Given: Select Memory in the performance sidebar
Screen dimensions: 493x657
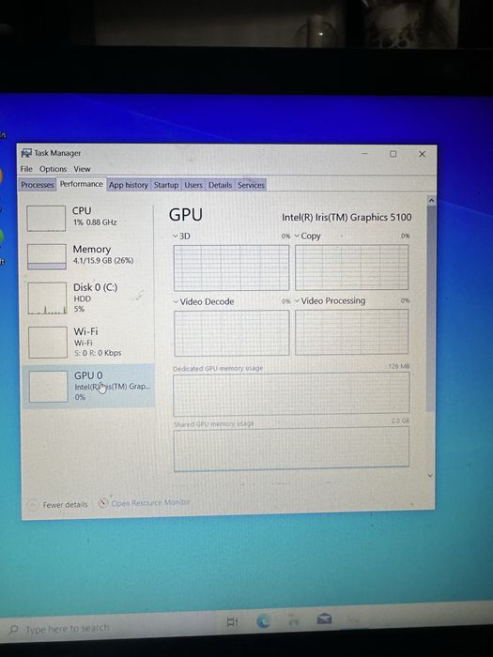Looking at the screenshot, I should [88, 255].
